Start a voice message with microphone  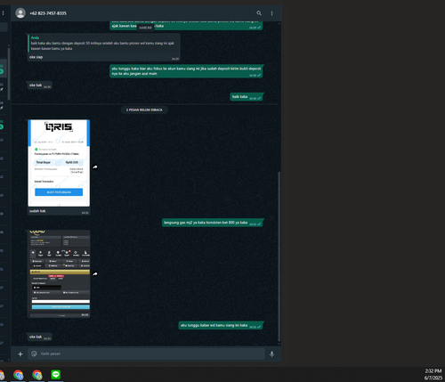pos(271,354)
